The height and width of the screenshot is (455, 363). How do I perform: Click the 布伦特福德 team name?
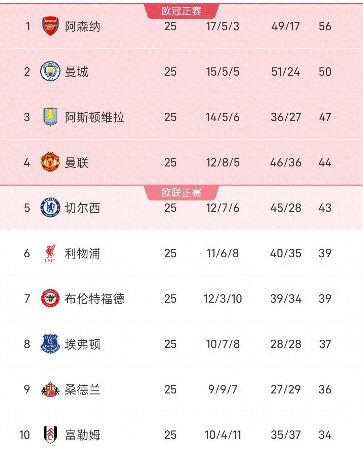(94, 299)
